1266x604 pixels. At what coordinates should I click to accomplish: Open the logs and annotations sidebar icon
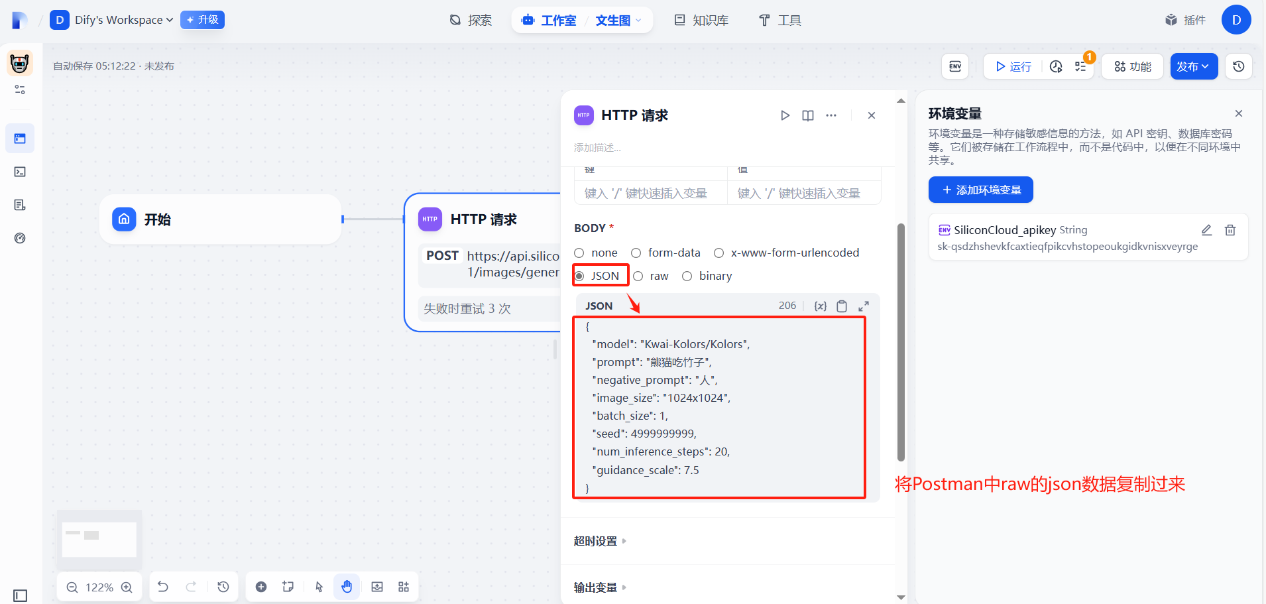click(20, 205)
